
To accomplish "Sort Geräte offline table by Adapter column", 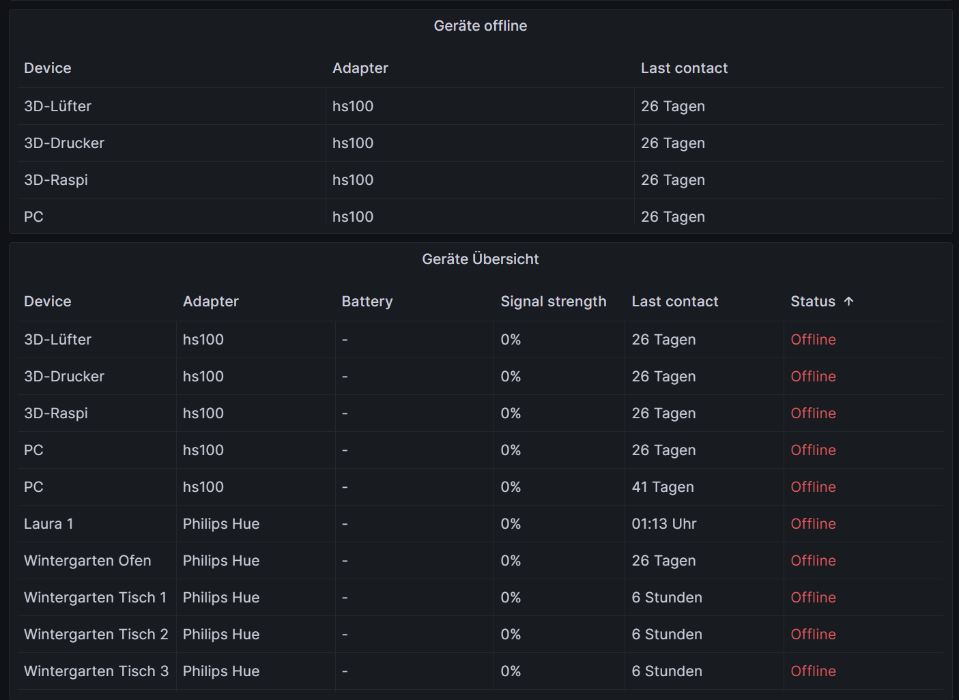I will [360, 68].
